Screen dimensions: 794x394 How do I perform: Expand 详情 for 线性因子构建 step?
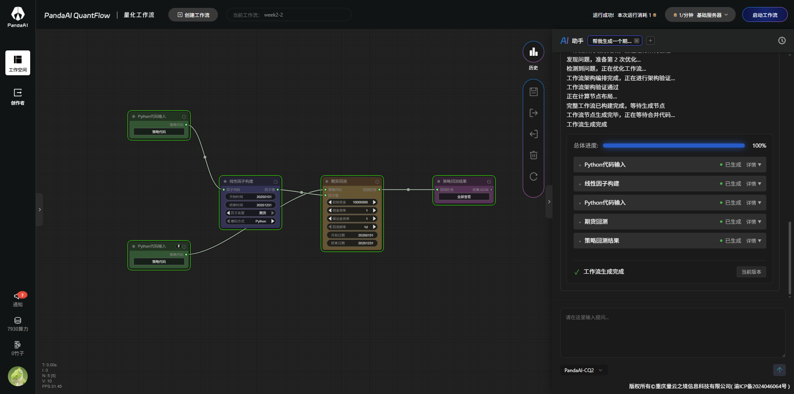click(x=753, y=184)
